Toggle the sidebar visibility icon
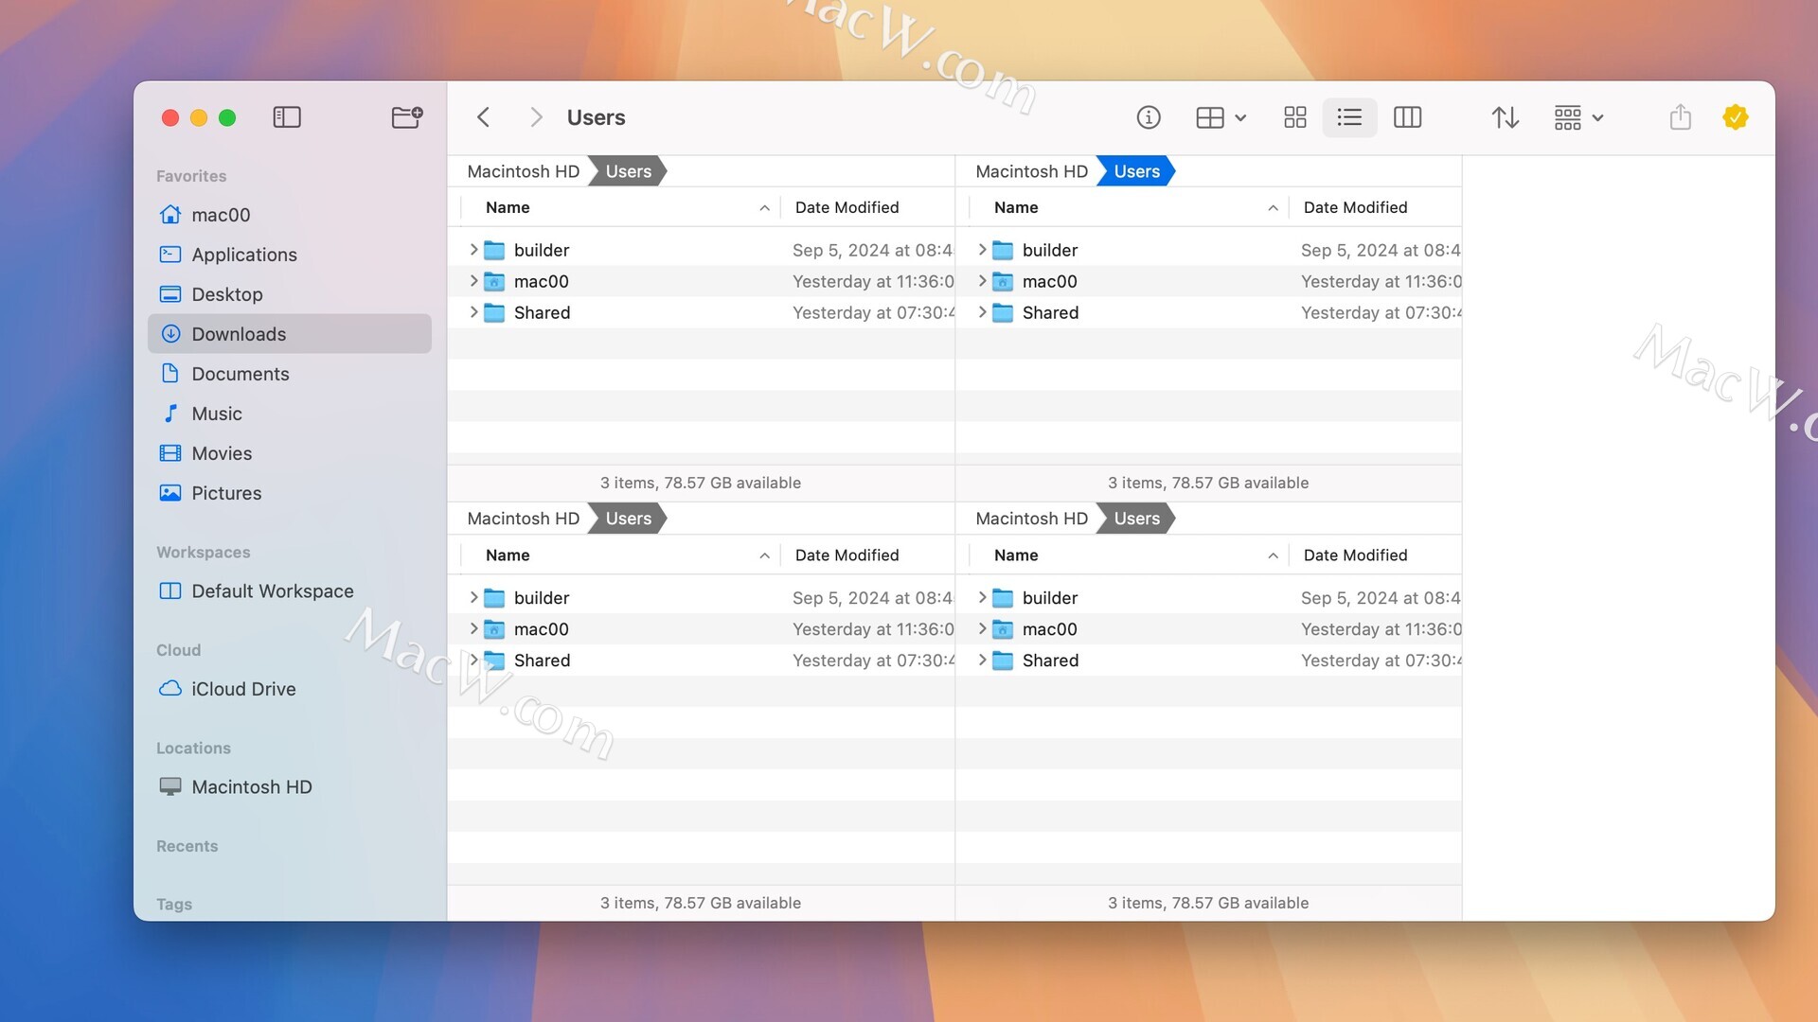 tap(286, 117)
